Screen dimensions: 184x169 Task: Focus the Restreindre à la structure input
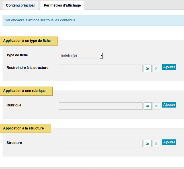[101, 69]
